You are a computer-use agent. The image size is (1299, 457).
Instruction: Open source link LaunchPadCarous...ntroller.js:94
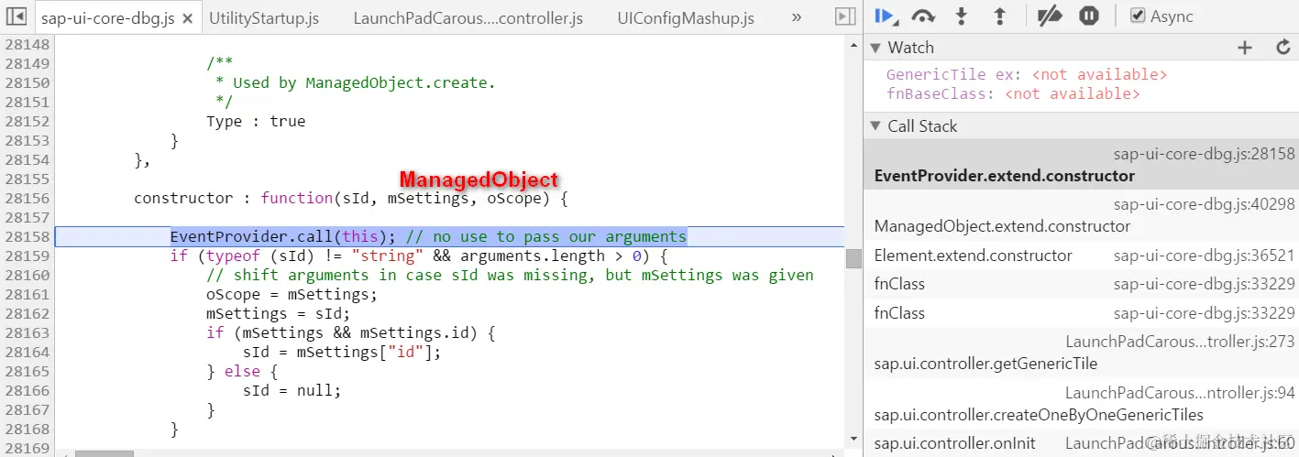[x=1180, y=393]
